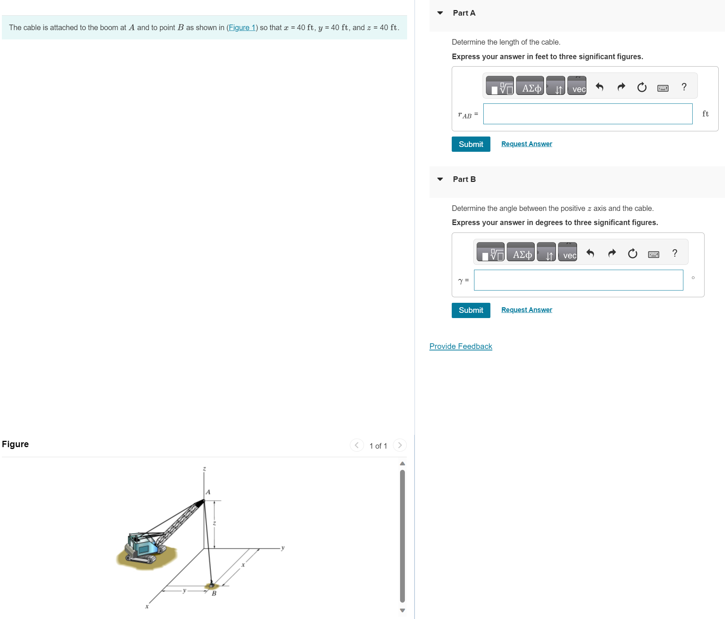This screenshot has width=725, height=619.
Task: Go to next figure
Action: [400, 445]
